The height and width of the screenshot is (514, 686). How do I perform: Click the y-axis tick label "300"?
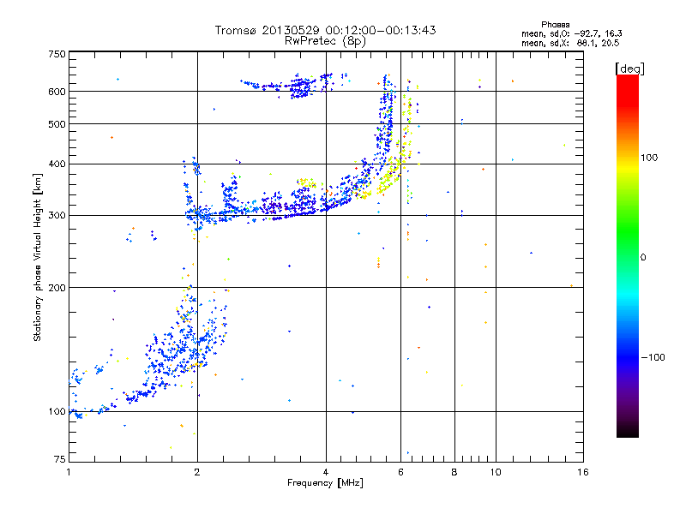57,215
